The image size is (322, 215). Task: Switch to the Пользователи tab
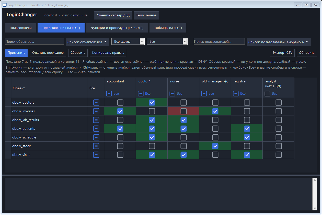point(21,28)
